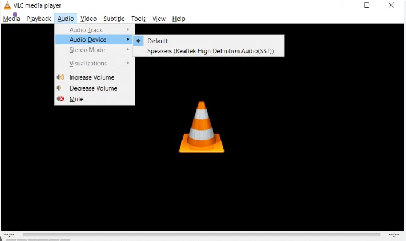
Task: Close the open Audio menu
Action: pos(66,19)
